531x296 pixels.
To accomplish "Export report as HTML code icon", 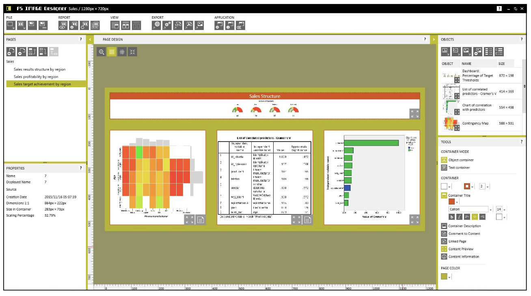I will point(178,26).
